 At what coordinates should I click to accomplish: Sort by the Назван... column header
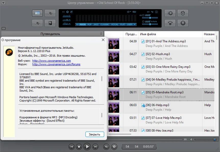(x=209, y=34)
